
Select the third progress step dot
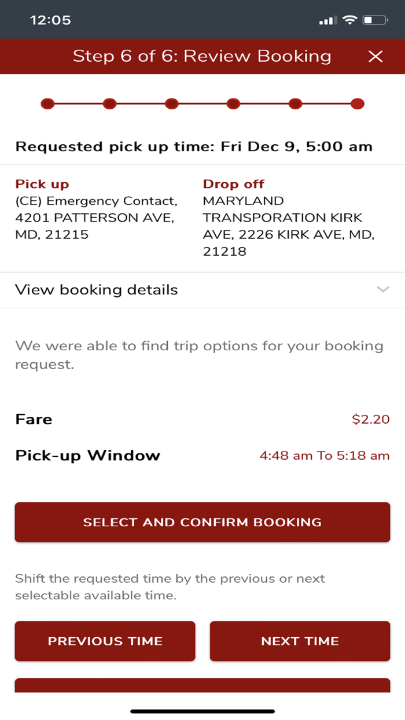pos(171,104)
